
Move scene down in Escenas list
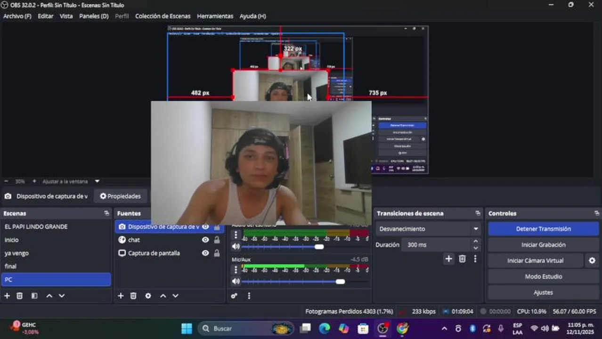(x=61, y=296)
